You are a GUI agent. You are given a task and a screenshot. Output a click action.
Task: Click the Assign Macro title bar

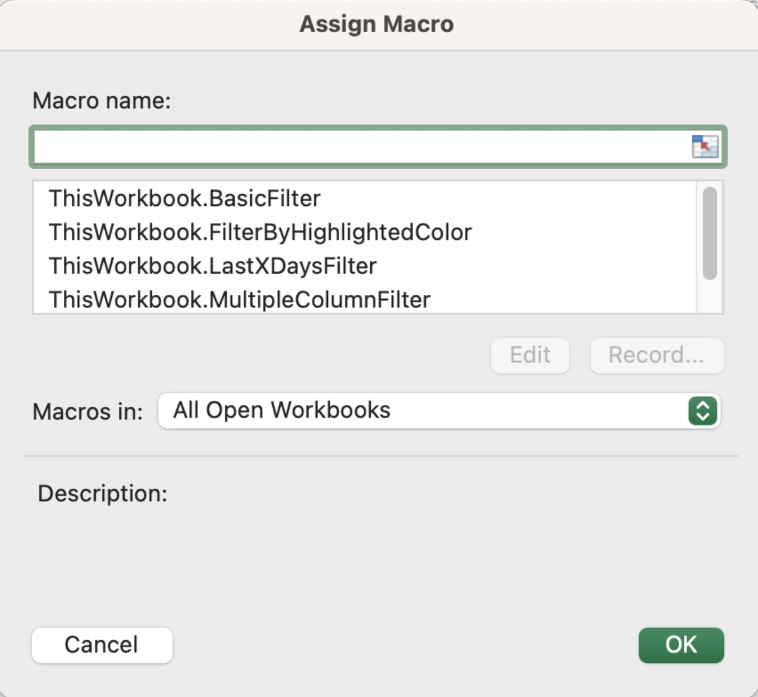[377, 25]
